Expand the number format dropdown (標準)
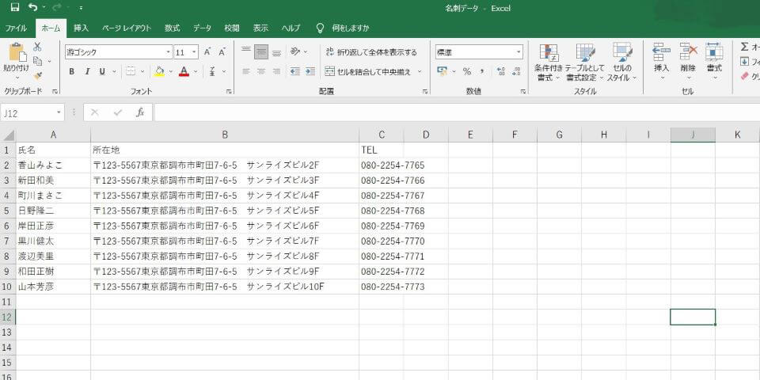 [519, 51]
